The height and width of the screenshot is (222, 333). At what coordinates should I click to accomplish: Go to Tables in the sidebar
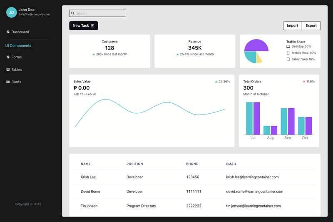[14, 70]
